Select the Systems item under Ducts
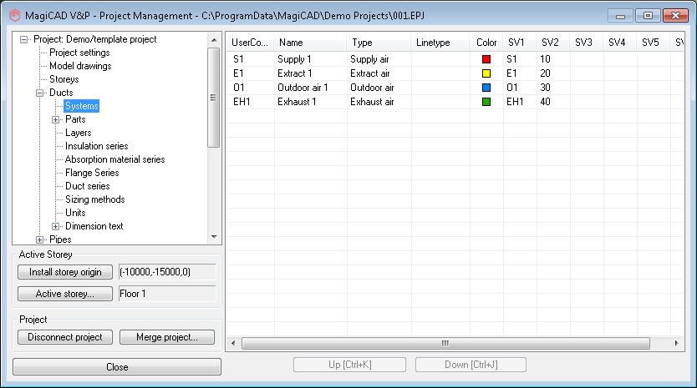 pos(81,106)
